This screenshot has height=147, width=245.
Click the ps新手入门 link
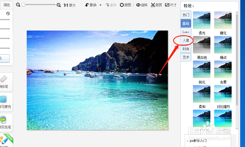click(198, 141)
